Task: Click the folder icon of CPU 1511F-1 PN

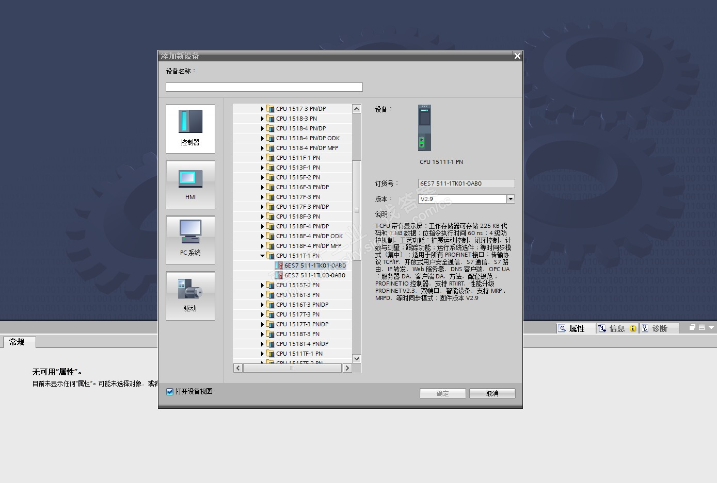Action: click(x=270, y=158)
